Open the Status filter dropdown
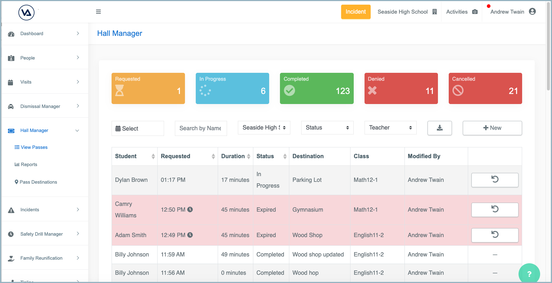This screenshot has width=552, height=283. [x=327, y=128]
